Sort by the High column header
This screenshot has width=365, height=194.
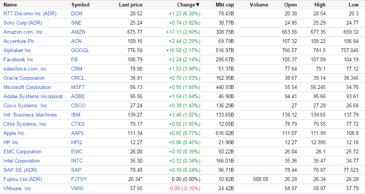(x=319, y=5)
